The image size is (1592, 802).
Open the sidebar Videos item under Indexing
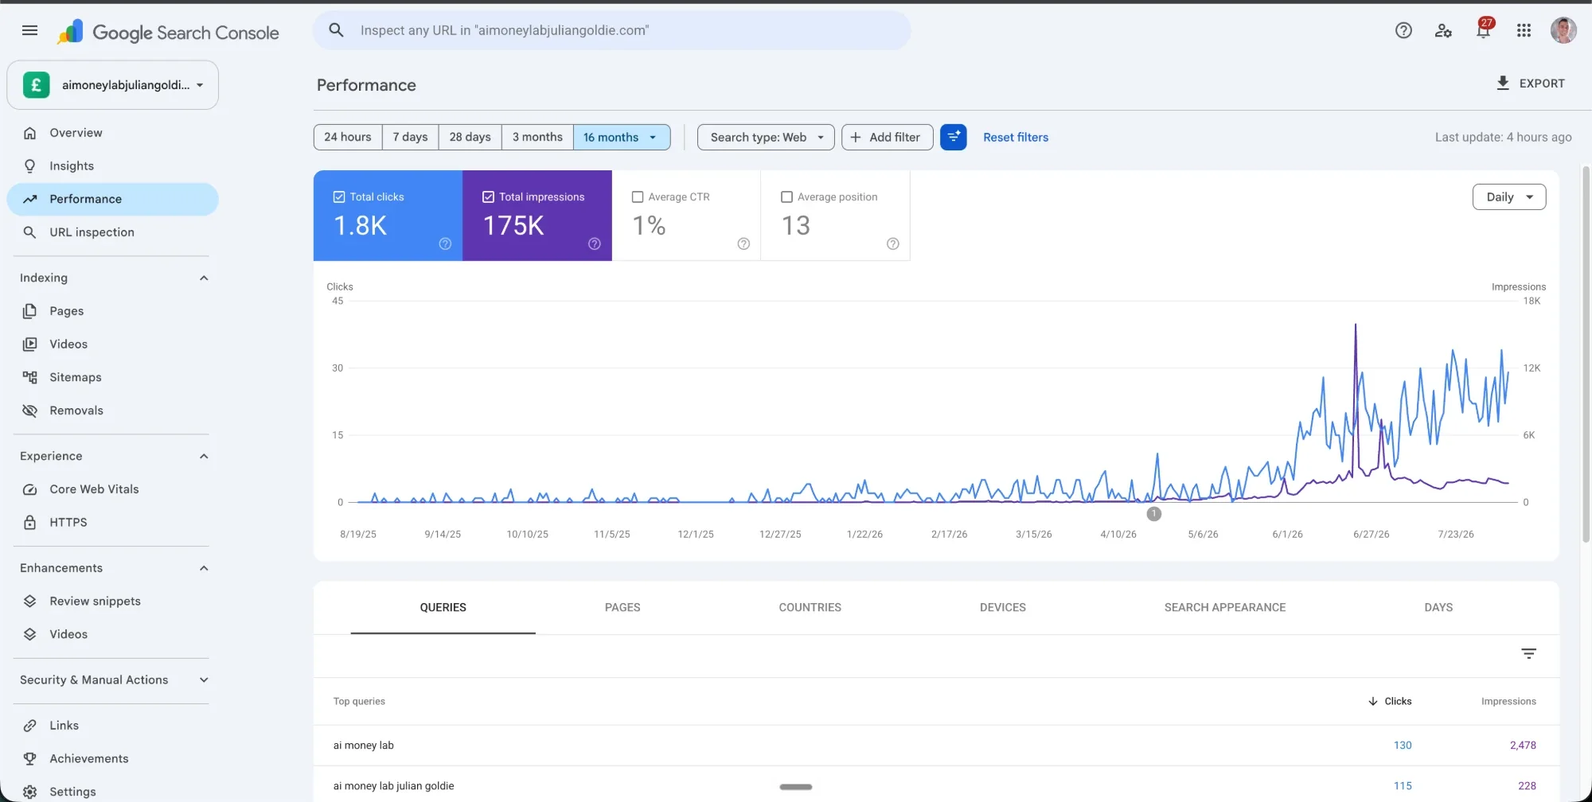(x=112, y=345)
